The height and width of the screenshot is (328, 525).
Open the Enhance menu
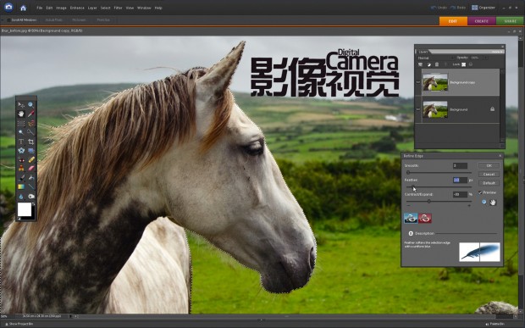coord(77,8)
